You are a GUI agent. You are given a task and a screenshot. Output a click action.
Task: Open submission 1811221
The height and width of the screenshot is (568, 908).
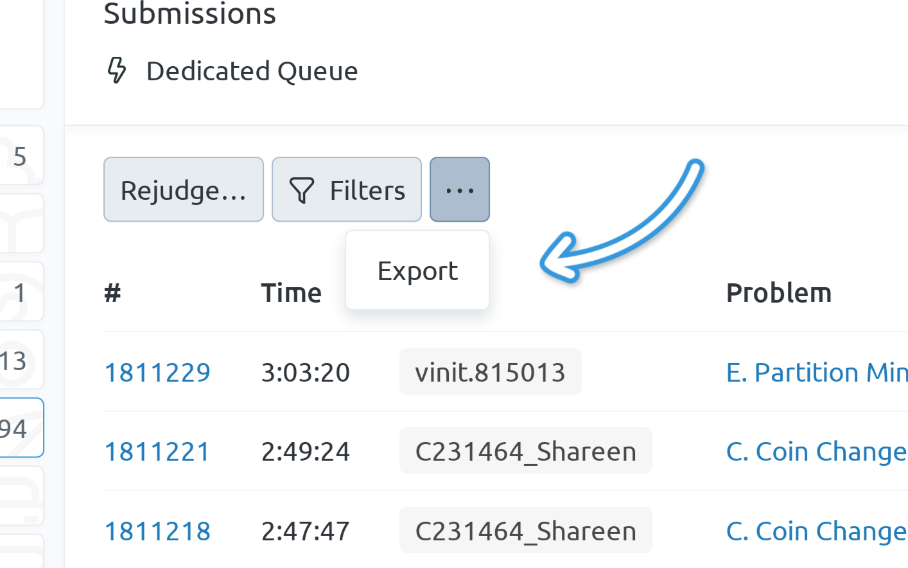pyautogui.click(x=157, y=452)
